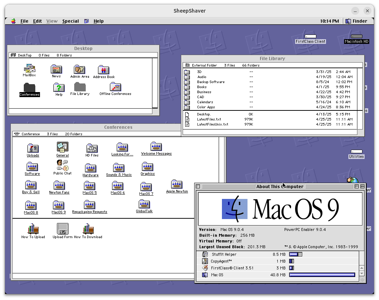Click scroll down arrow in About This Computer
Screen dimensions: 379x300
point(362,273)
